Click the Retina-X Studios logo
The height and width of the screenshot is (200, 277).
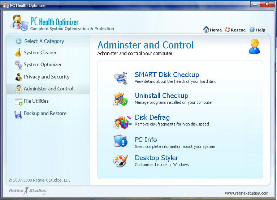(28, 191)
